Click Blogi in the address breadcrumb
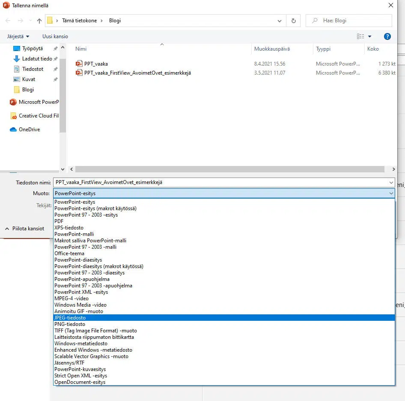 [115, 21]
